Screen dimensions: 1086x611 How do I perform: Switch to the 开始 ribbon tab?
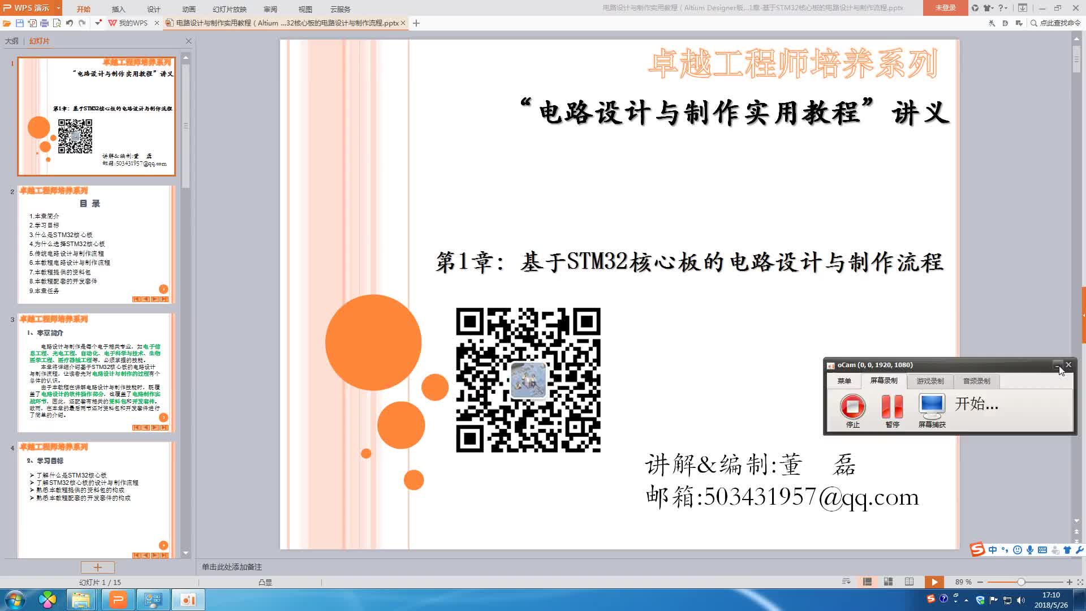[84, 9]
